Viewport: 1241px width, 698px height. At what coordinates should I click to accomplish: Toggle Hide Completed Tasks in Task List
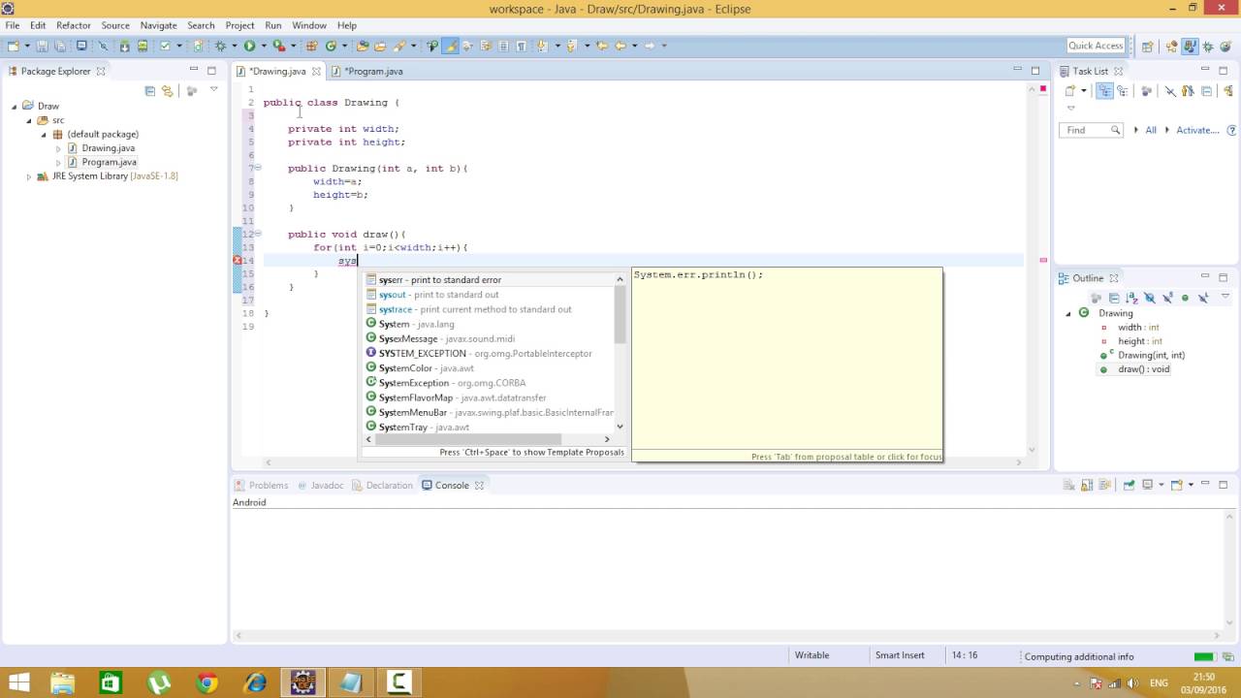(x=1170, y=91)
